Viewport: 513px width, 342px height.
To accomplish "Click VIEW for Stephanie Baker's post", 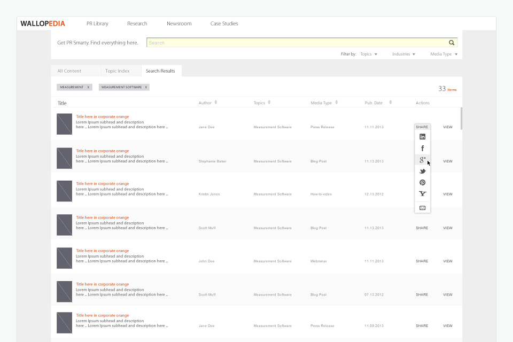I will coord(448,161).
